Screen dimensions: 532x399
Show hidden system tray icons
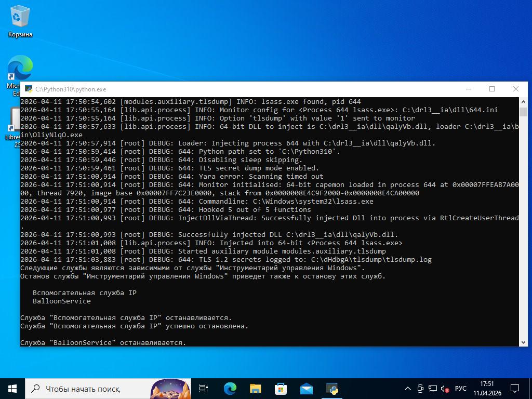pyautogui.click(x=408, y=389)
